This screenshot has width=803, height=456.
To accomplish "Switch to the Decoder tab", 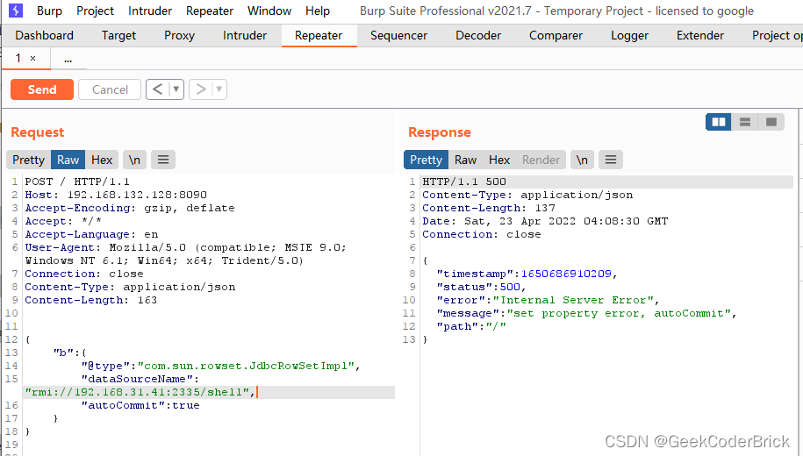I will 478,35.
